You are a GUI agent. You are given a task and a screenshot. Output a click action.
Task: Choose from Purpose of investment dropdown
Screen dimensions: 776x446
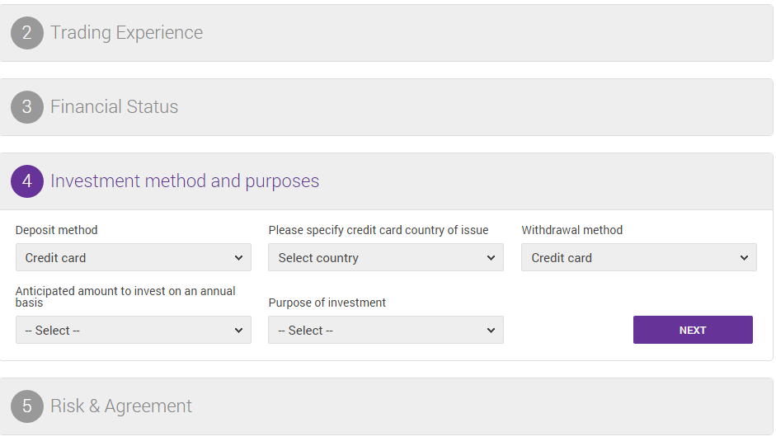[386, 330]
